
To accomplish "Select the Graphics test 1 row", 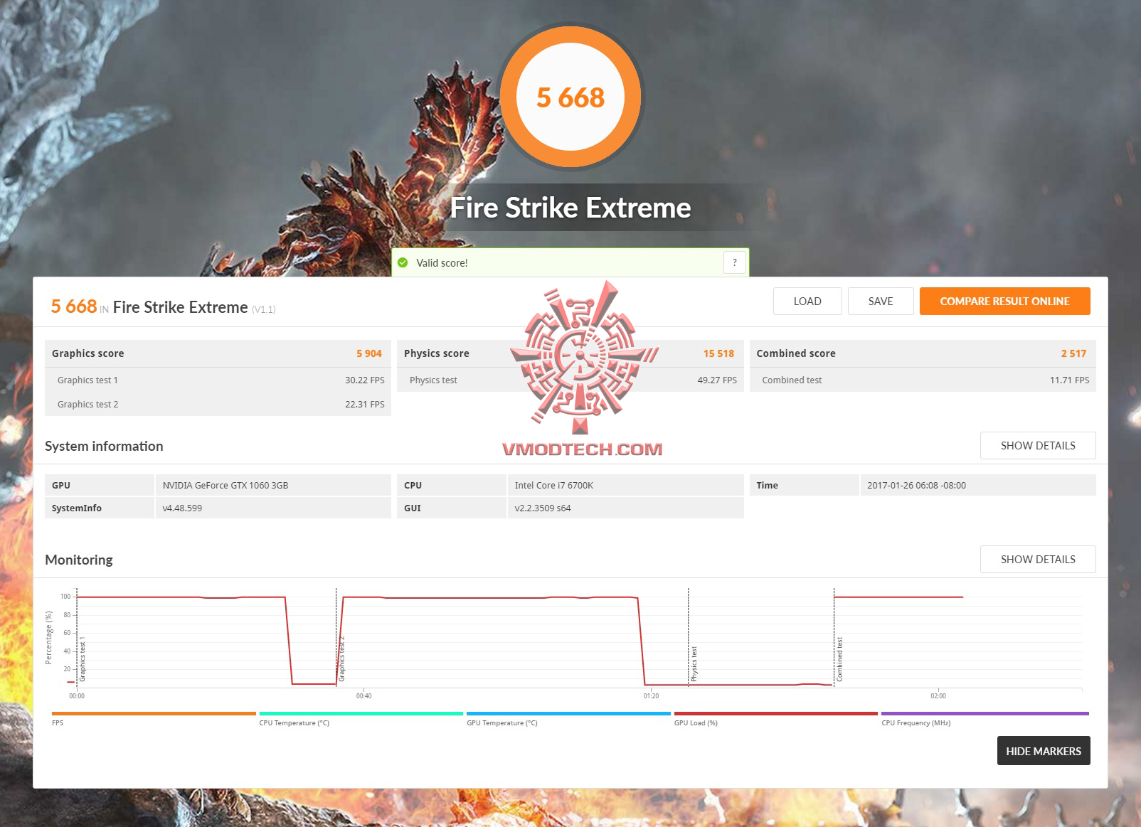I will click(217, 380).
